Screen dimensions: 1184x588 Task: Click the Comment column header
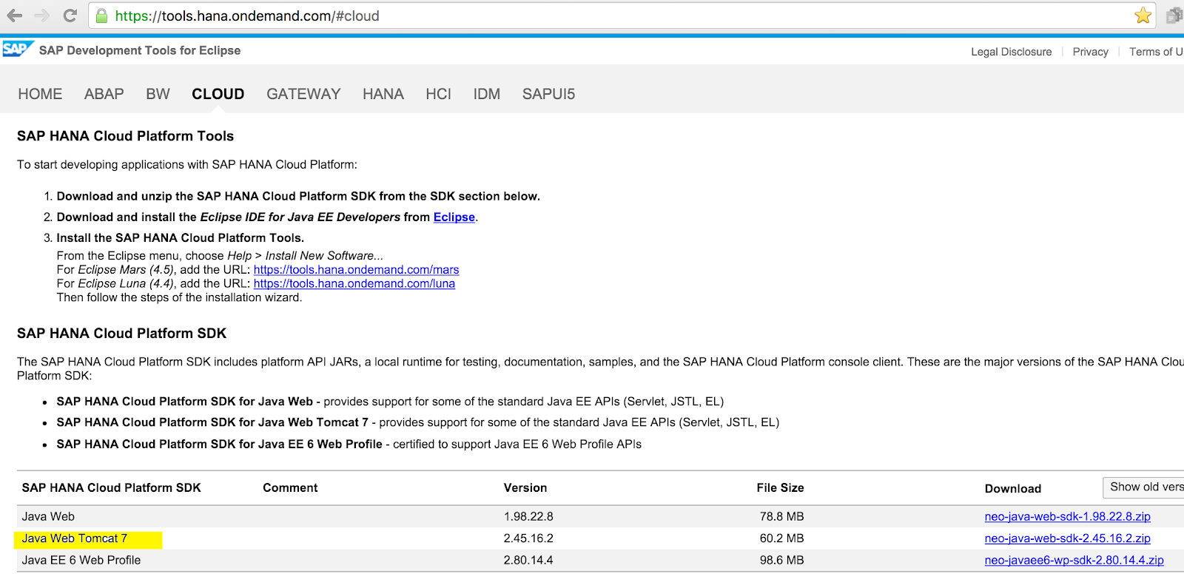tap(290, 488)
